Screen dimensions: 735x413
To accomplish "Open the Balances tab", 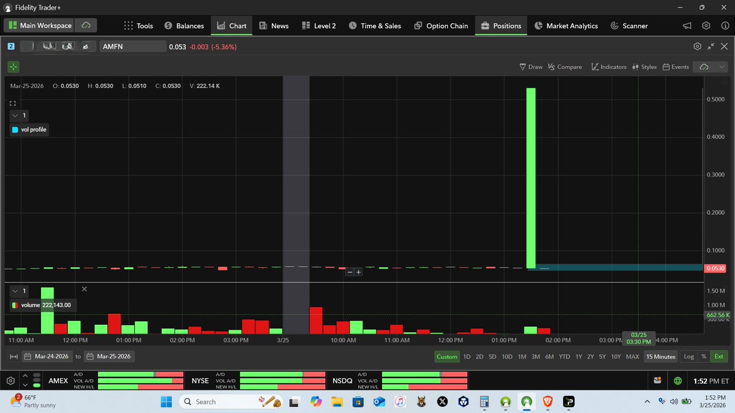I will coord(184,26).
